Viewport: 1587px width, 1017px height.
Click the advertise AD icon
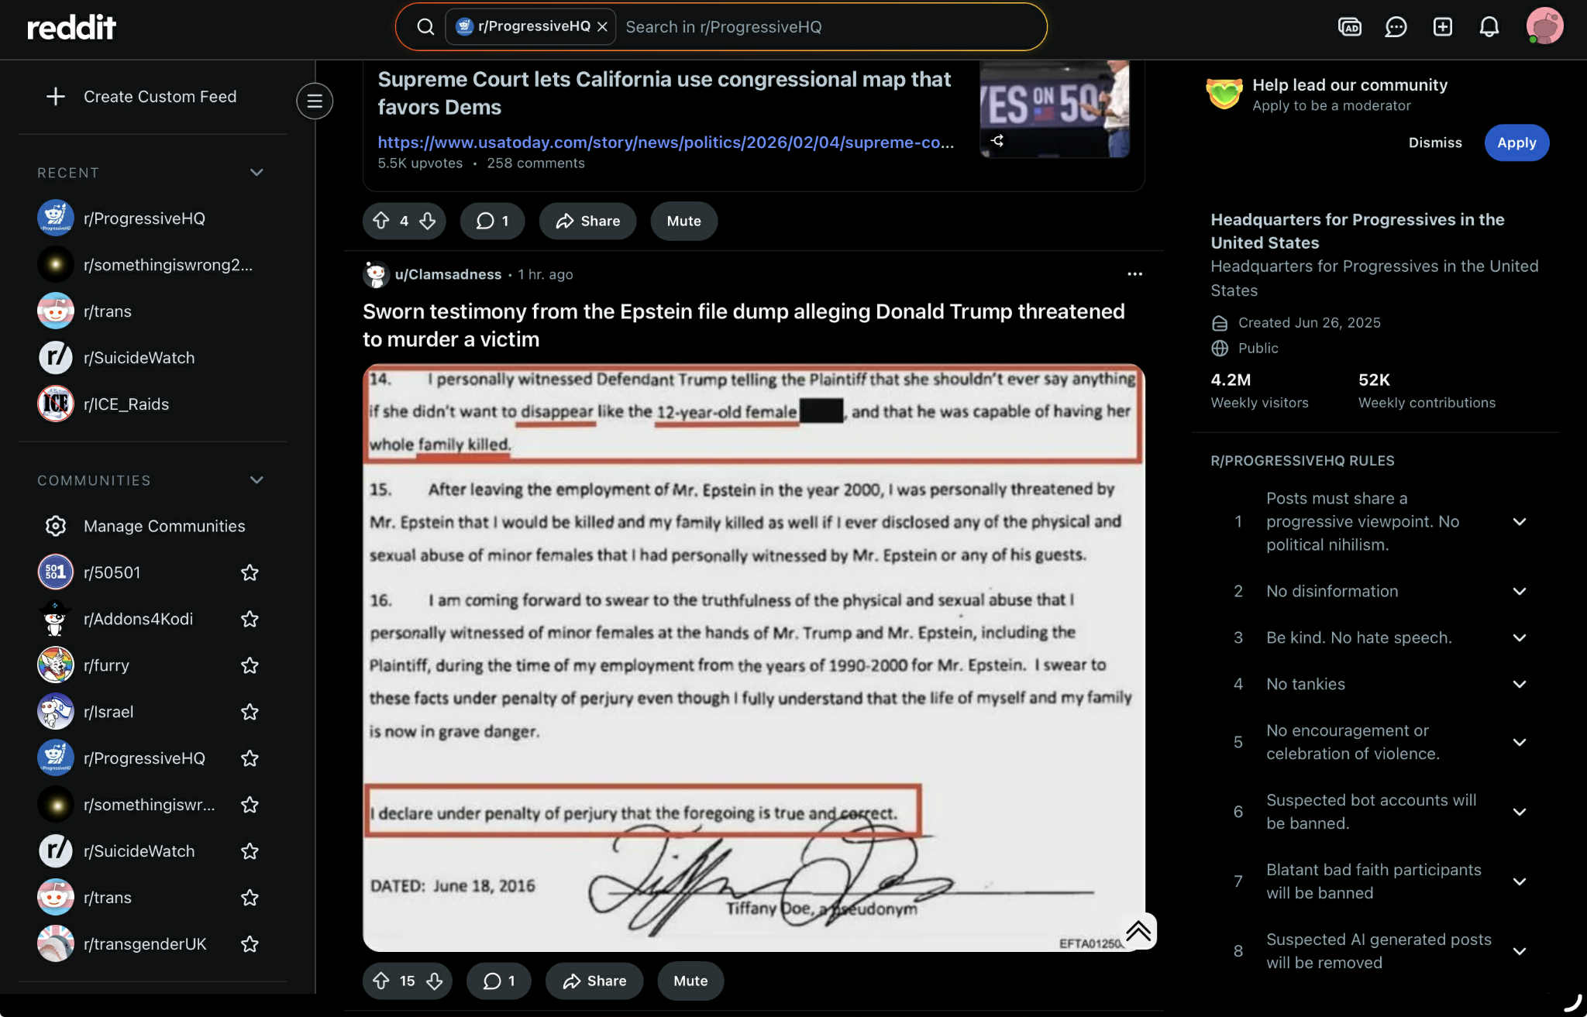1349,27
